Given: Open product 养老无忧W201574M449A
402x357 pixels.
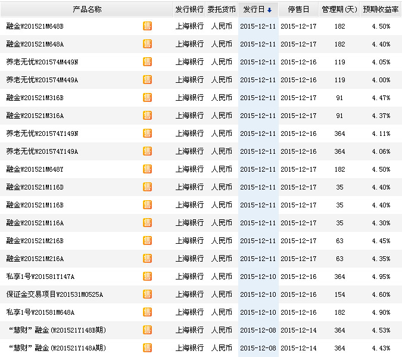Looking at the screenshot, I should click(x=42, y=80).
